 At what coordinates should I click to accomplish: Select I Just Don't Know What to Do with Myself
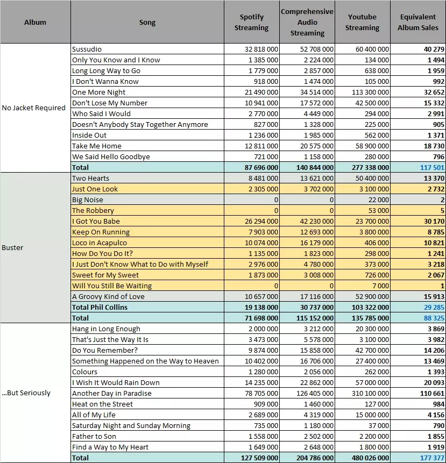[147, 264]
